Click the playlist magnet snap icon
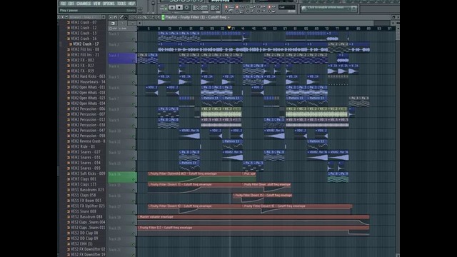The width and height of the screenshot is (457, 257). tap(116, 17)
